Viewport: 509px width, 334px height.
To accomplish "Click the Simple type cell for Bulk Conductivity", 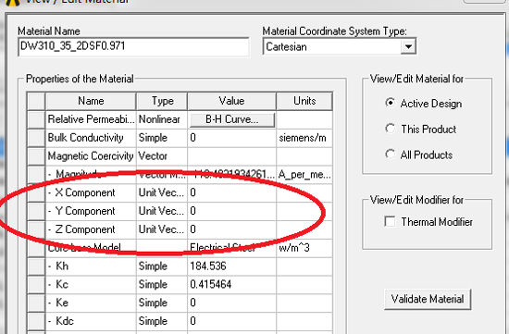I will pyautogui.click(x=162, y=138).
